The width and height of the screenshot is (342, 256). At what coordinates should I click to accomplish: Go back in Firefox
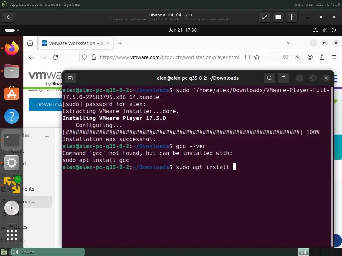point(31,57)
